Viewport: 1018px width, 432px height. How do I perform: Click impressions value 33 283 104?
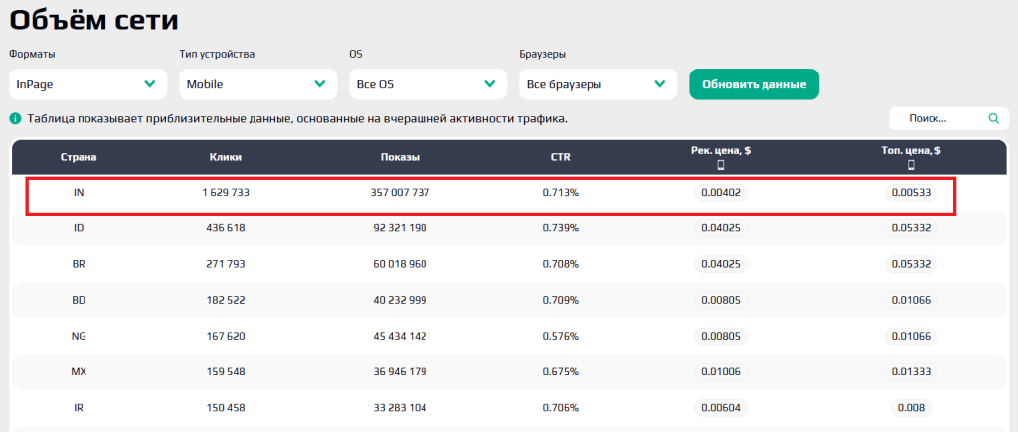tap(401, 408)
